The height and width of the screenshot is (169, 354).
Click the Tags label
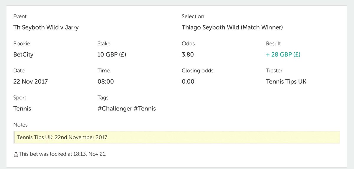103,98
